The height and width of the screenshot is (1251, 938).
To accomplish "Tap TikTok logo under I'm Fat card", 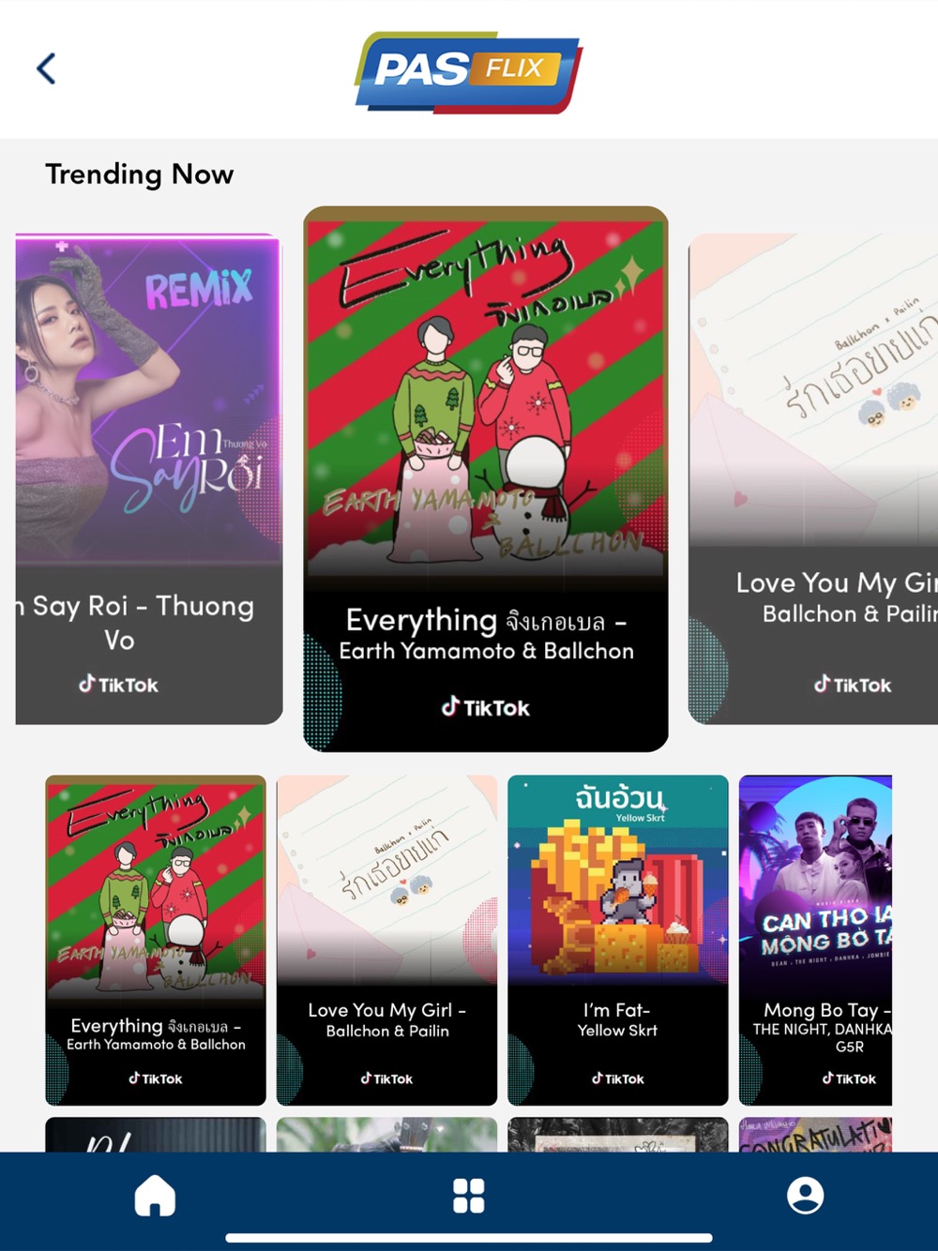I will (618, 1078).
